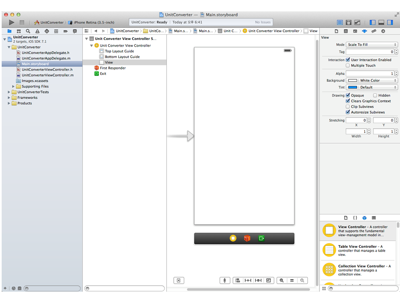Click the Background White Color swatch

352,80
